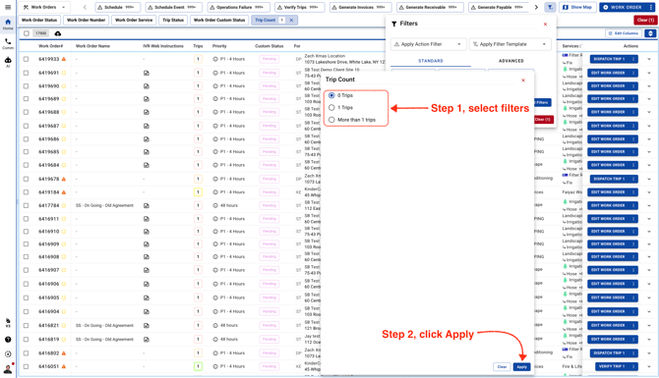Expand row chevron for order 6416907
Screen dimensions: 659x378
pos(649,270)
